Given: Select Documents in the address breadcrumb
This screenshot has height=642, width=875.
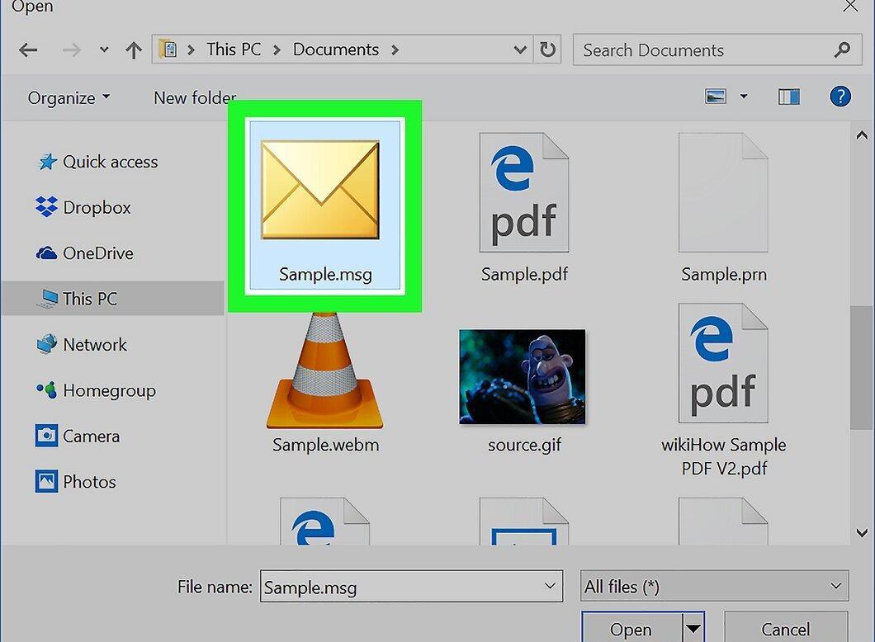Looking at the screenshot, I should [x=336, y=50].
